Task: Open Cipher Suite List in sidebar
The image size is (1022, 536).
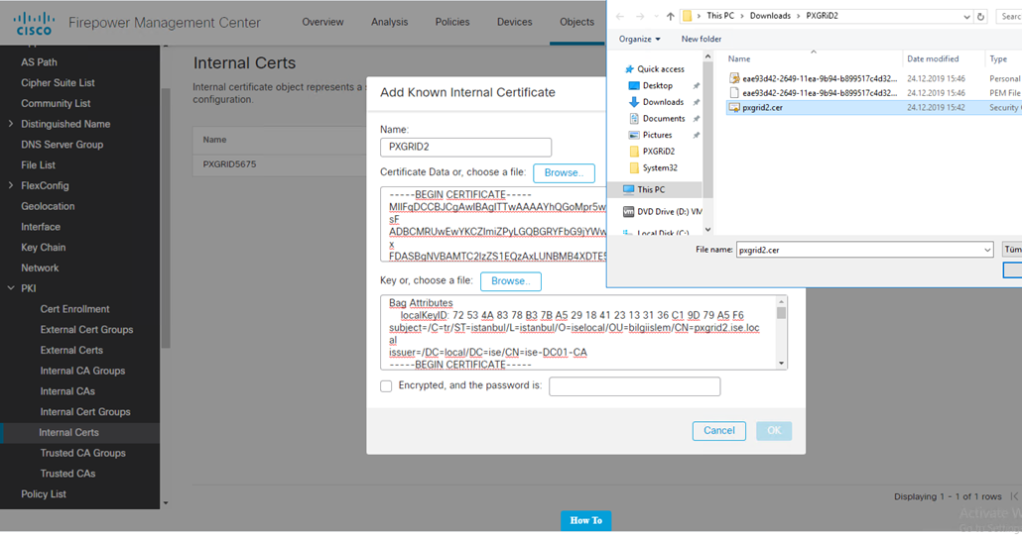Action: pos(58,82)
